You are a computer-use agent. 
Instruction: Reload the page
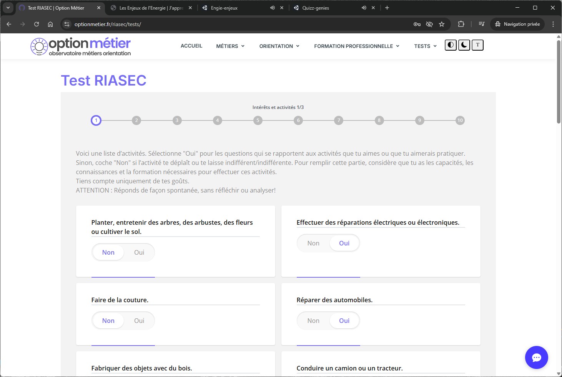pos(37,24)
